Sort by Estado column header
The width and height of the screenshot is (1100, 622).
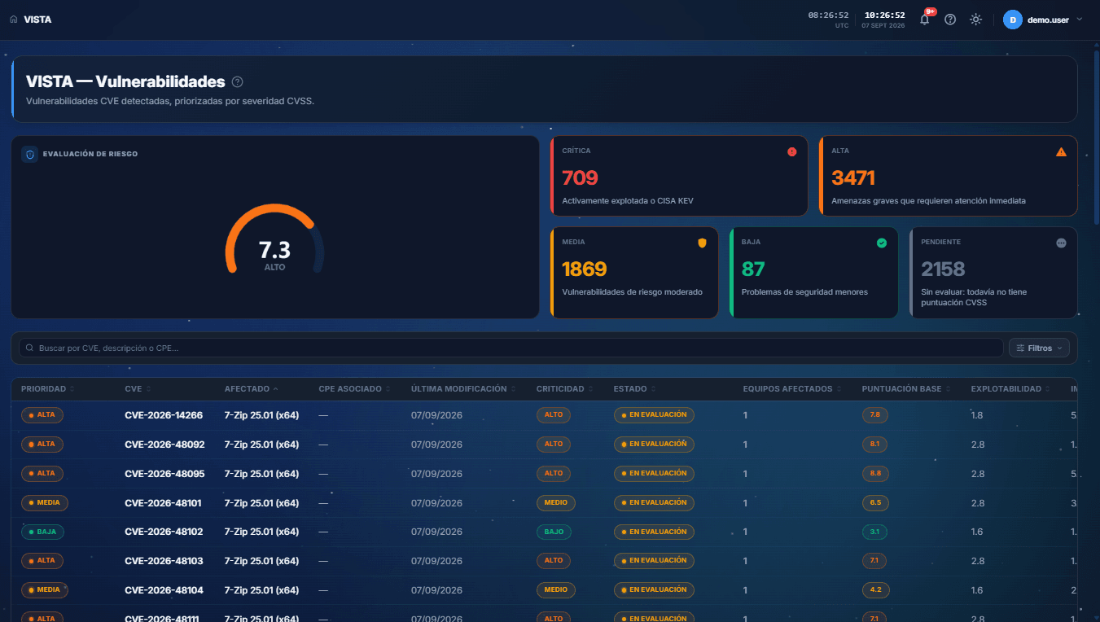(634, 389)
